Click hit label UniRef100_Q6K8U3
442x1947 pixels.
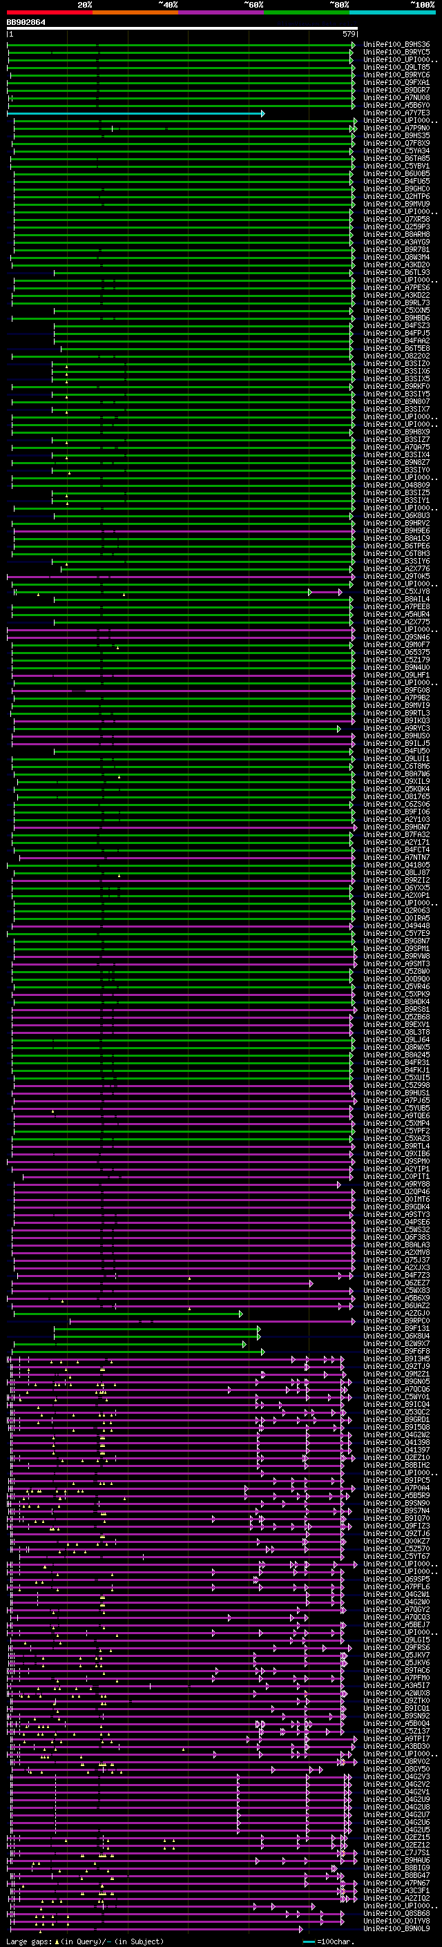(396, 516)
